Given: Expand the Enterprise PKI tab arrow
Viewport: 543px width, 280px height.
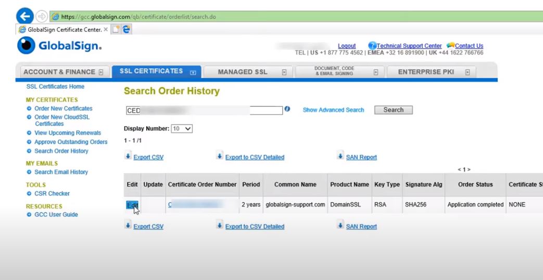Looking at the screenshot, I should [468, 72].
